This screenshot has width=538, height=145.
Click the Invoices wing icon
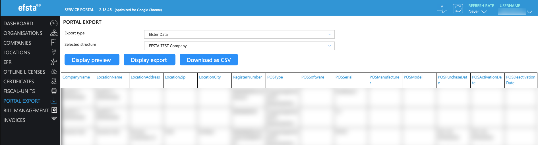(x=54, y=119)
